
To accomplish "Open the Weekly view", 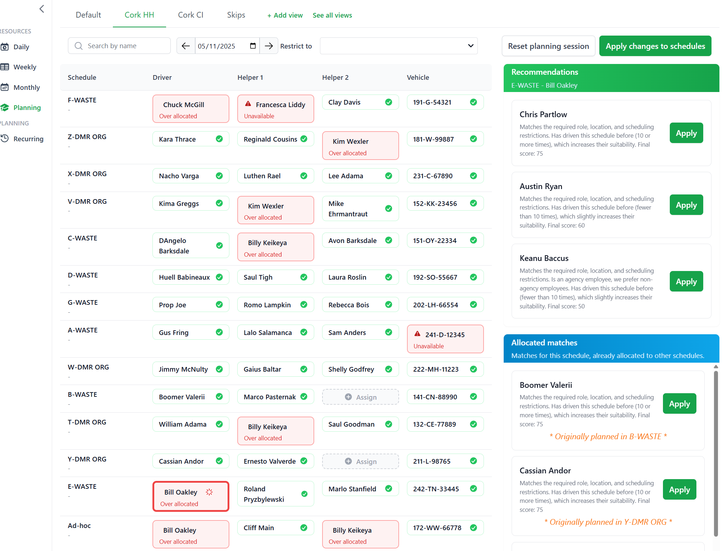I will [x=24, y=67].
